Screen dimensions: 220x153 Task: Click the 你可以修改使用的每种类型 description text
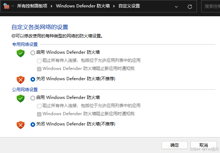57,36
